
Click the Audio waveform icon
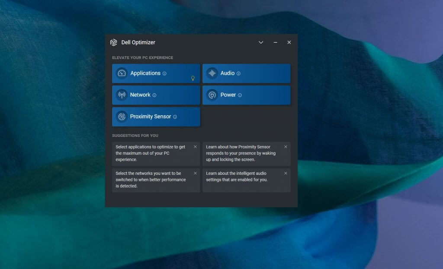point(212,73)
